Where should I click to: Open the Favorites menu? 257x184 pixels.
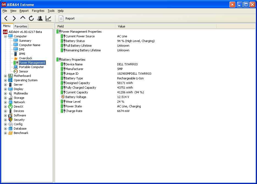pos(38,11)
